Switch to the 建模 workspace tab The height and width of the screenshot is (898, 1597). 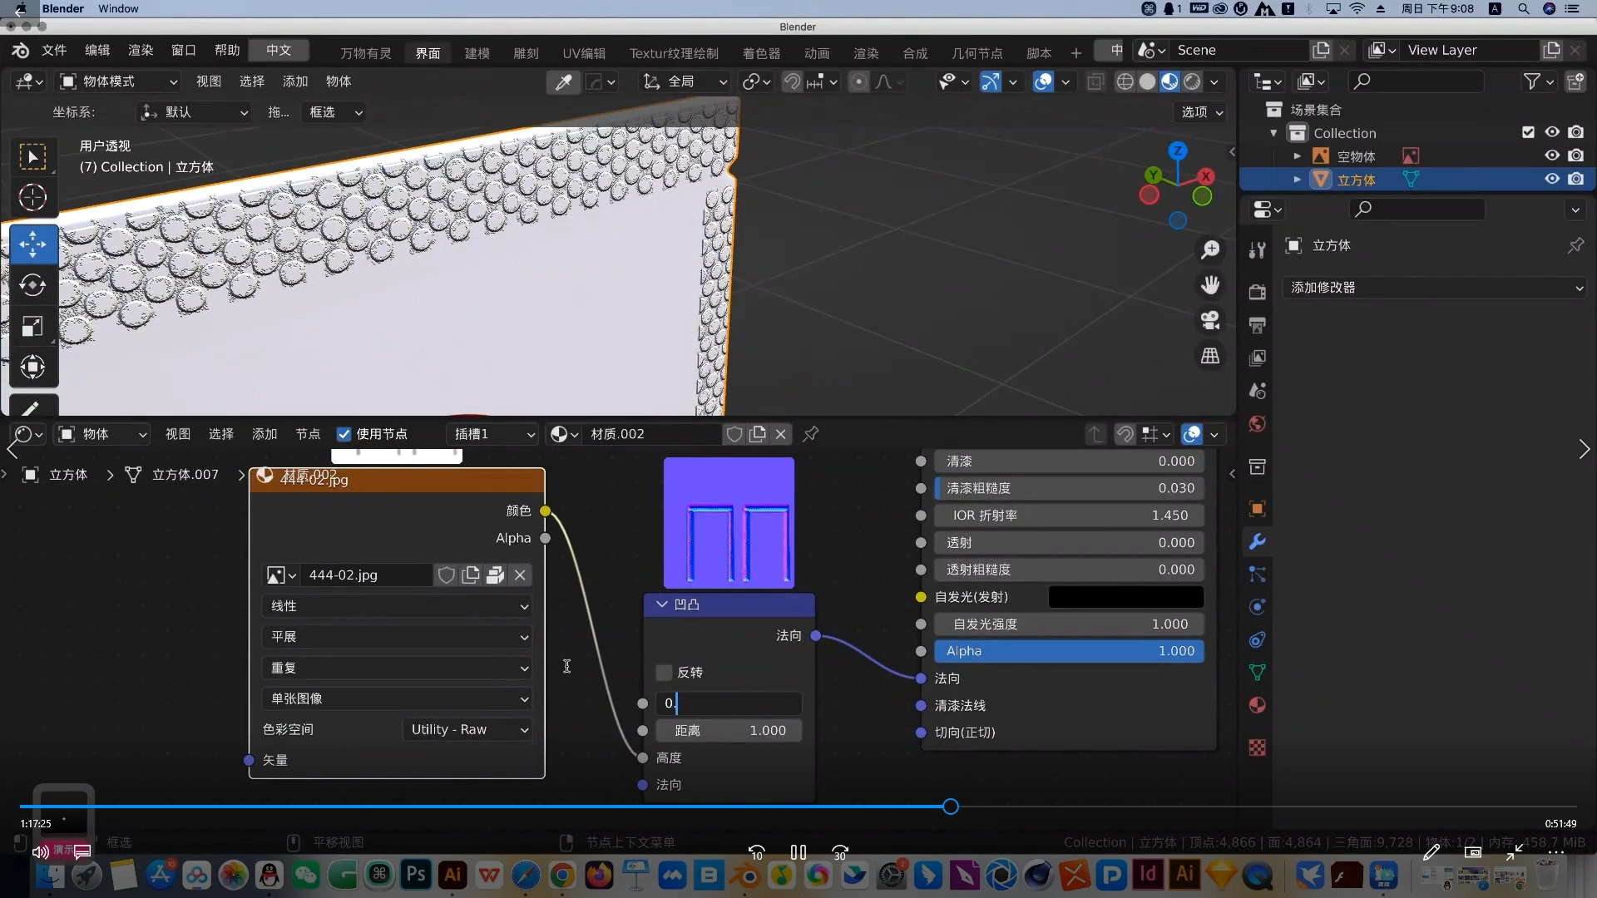coord(477,53)
